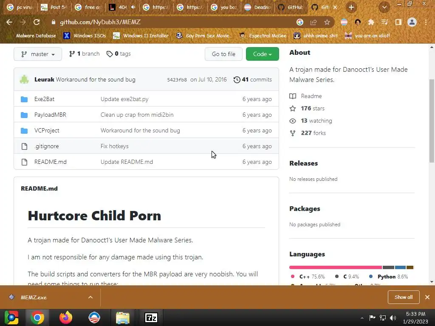Open commit hash 5423fb8
The image size is (435, 326).
177,80
